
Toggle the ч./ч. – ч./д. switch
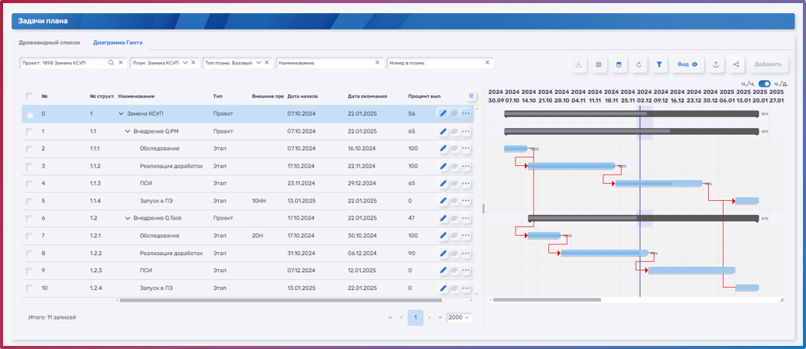764,84
